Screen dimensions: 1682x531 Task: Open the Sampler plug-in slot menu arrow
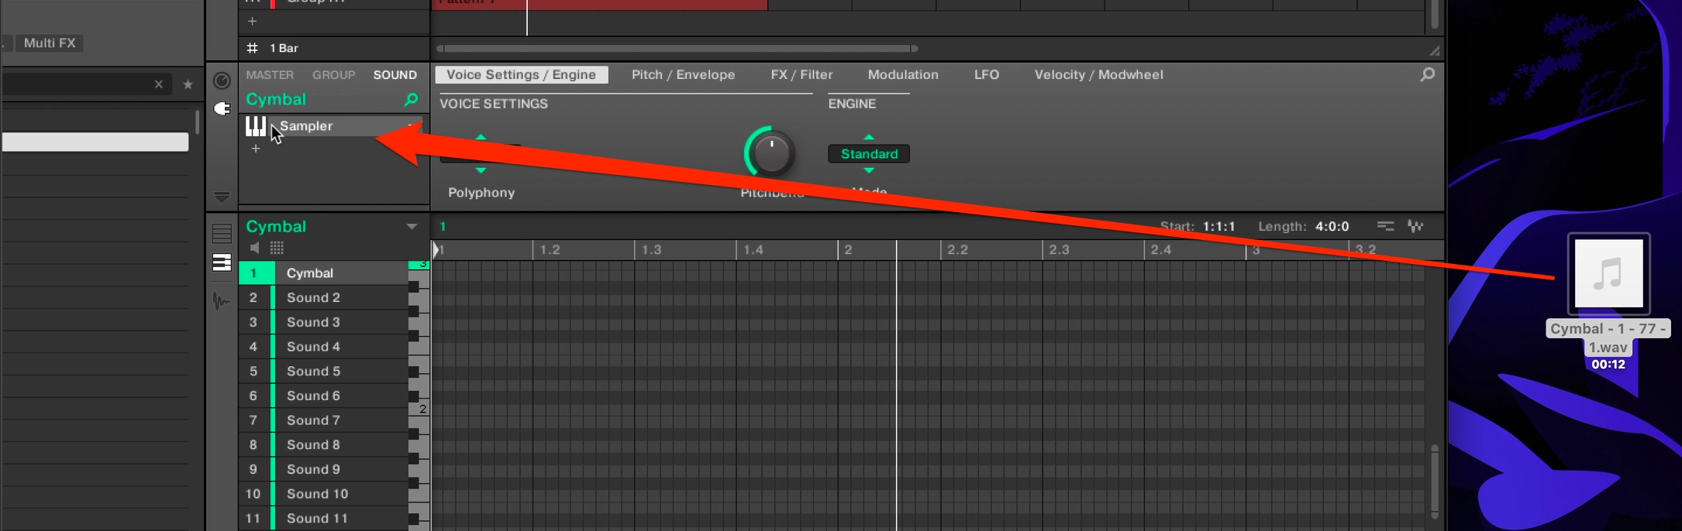point(410,125)
